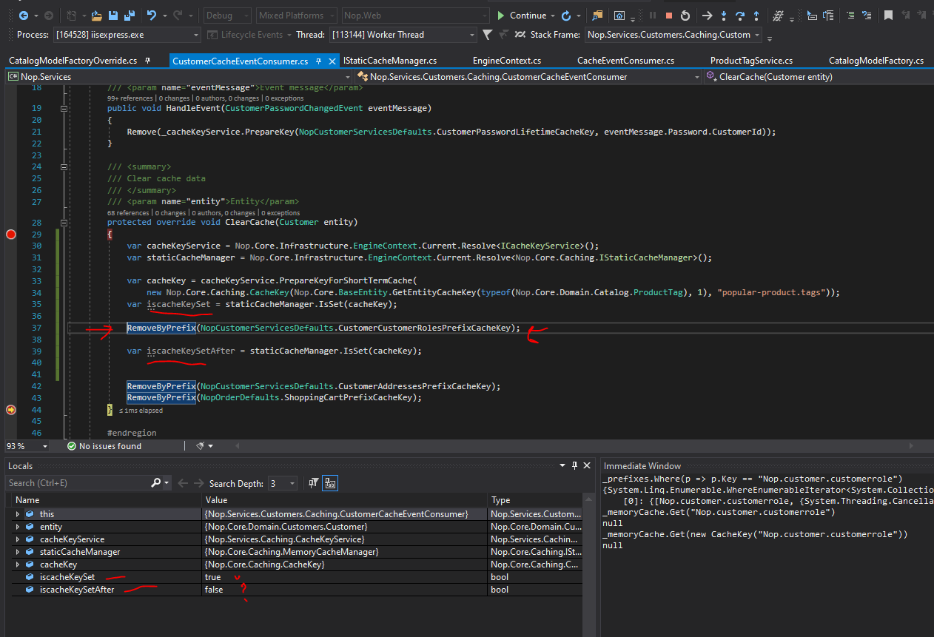Adjust the 93% zoom level control

point(26,445)
